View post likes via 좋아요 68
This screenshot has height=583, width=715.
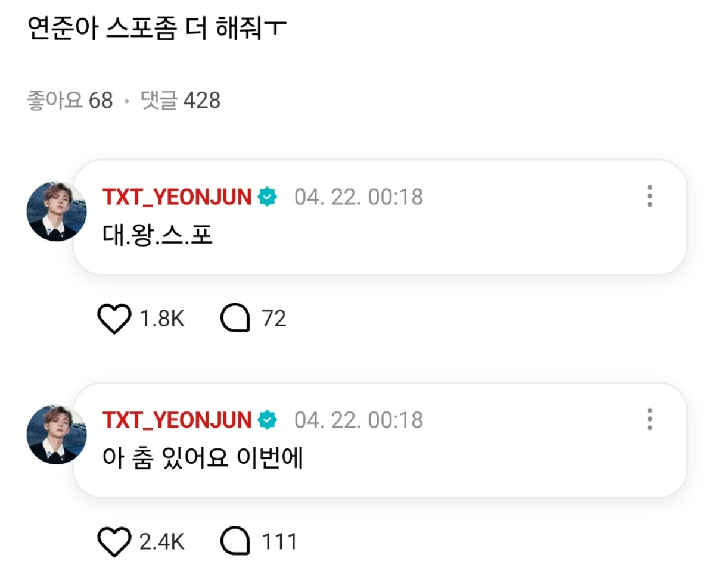70,100
